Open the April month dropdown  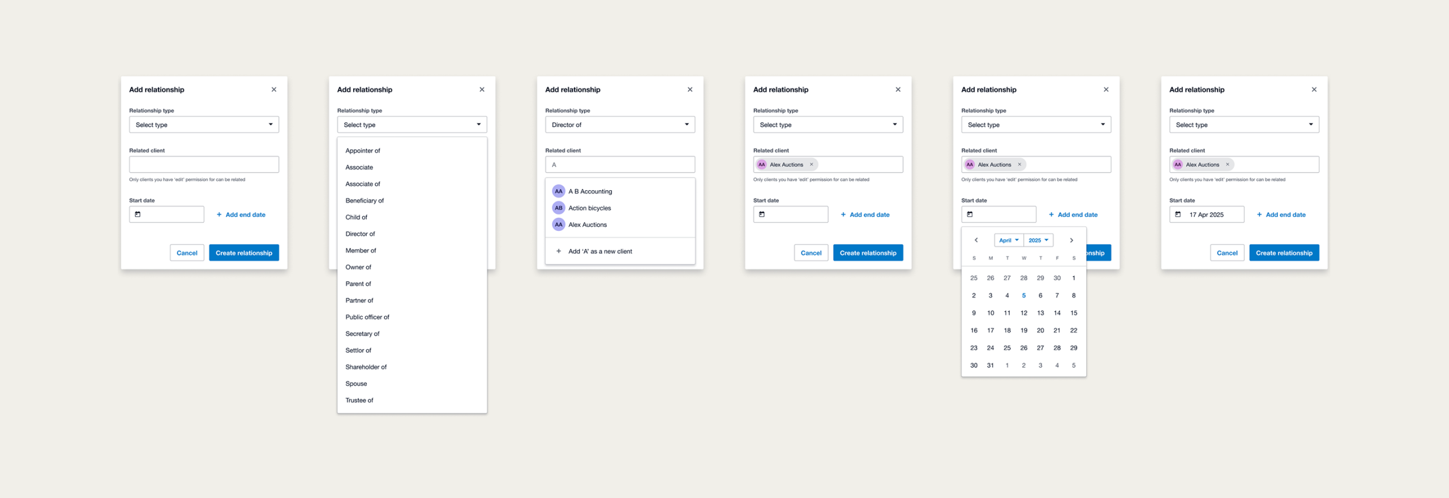1009,241
